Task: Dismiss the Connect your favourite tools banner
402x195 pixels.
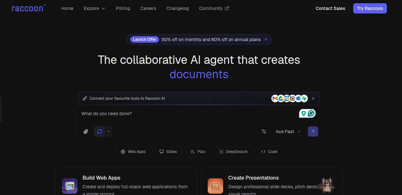Action: pos(313,98)
